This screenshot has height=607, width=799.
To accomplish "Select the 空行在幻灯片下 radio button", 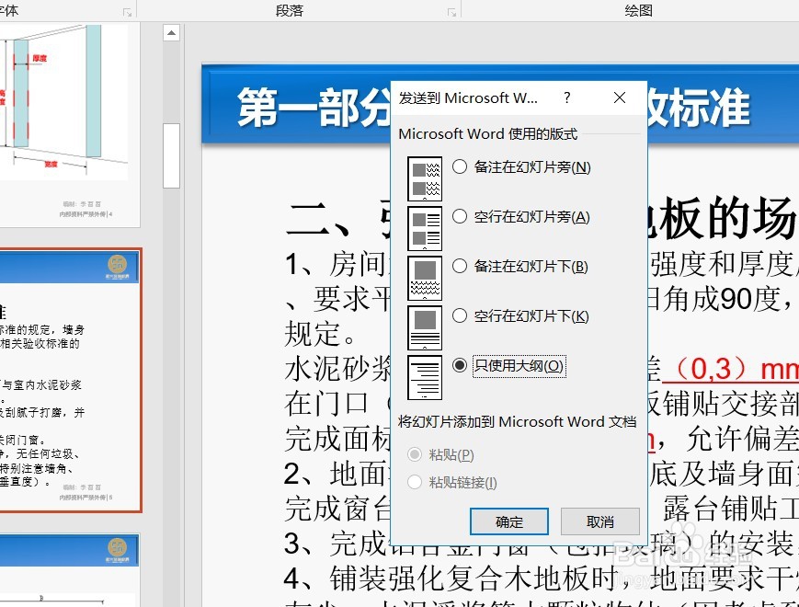I will pyautogui.click(x=459, y=315).
